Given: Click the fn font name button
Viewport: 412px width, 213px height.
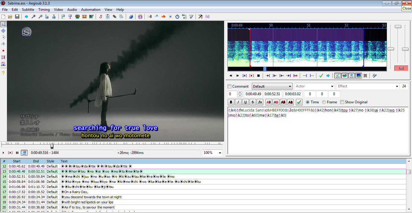Looking at the screenshot, I should (x=260, y=102).
